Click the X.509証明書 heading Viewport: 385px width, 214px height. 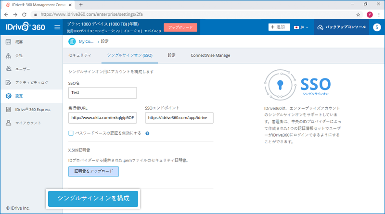pyautogui.click(x=79, y=150)
